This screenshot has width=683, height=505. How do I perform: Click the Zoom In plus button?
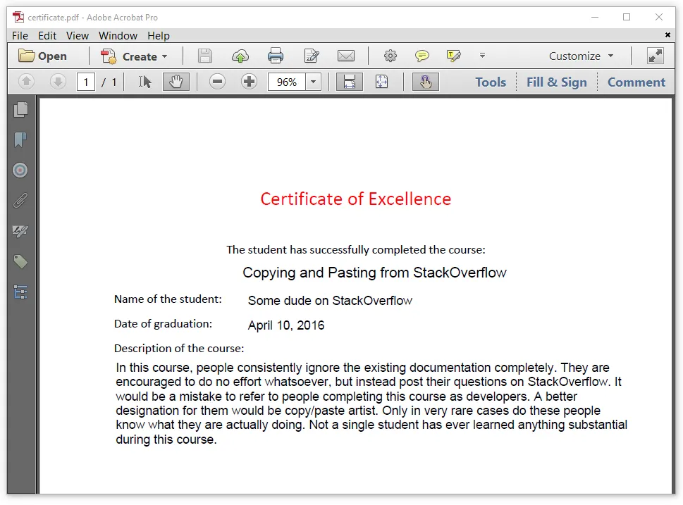(x=249, y=82)
